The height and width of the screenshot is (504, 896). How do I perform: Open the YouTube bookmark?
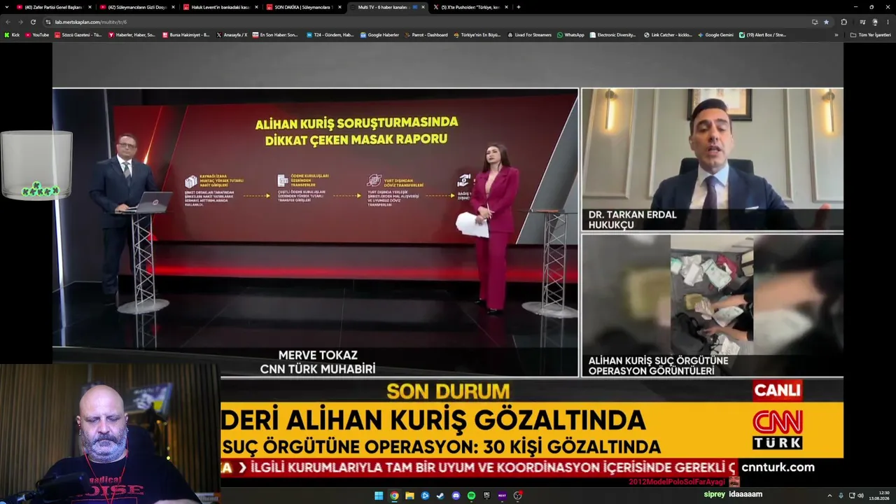point(37,34)
